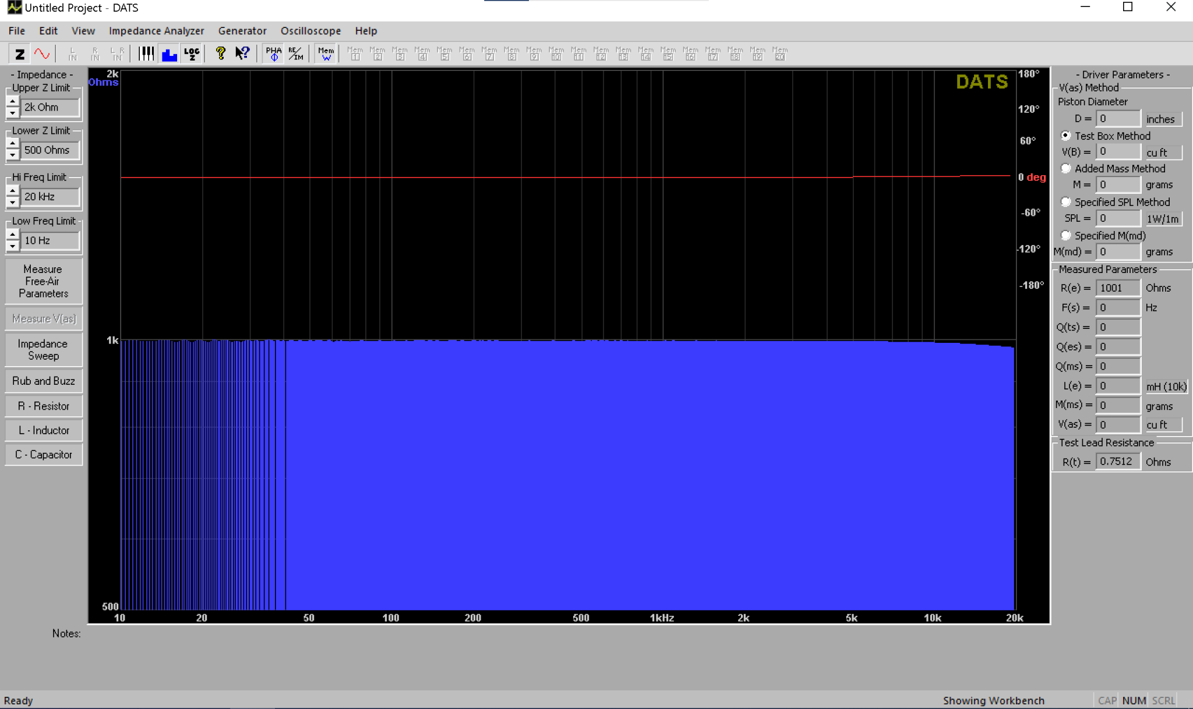Increase the Upper Z Limit with up arrow
The image size is (1193, 709).
coord(13,102)
